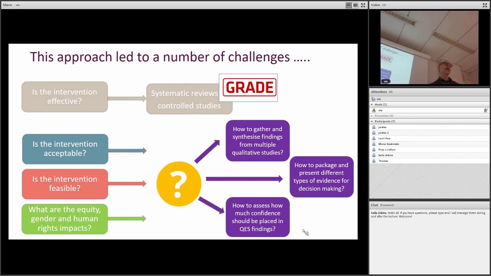Viewport: 491px width, 276px height.
Task: Collapse the Participants (7) group
Action: [372, 122]
